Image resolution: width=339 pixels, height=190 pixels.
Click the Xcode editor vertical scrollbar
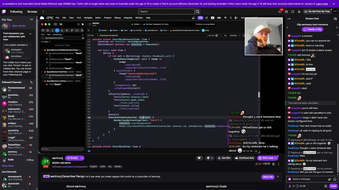(x=259, y=94)
